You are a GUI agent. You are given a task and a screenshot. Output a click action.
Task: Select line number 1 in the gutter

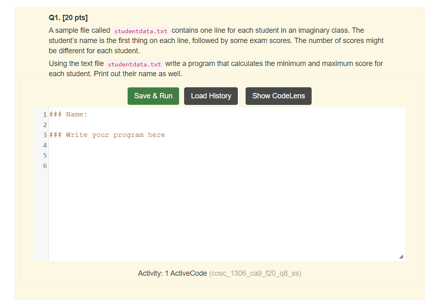[x=45, y=114]
